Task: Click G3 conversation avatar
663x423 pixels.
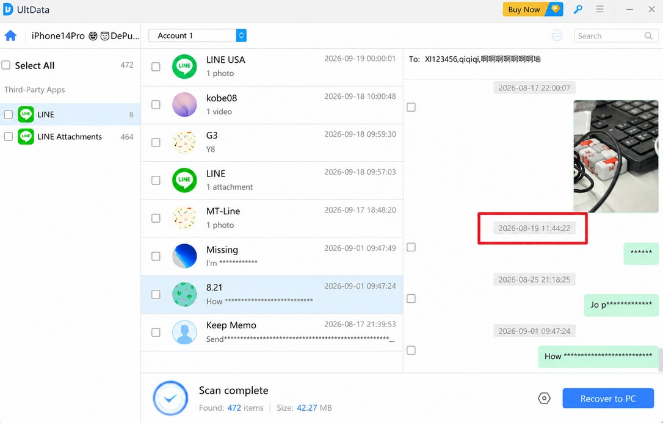Action: click(x=184, y=142)
